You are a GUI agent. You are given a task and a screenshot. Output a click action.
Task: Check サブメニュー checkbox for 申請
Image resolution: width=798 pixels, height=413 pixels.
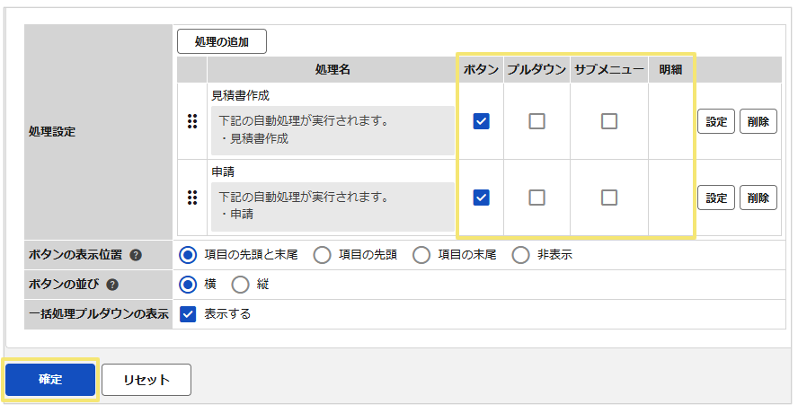(x=609, y=198)
